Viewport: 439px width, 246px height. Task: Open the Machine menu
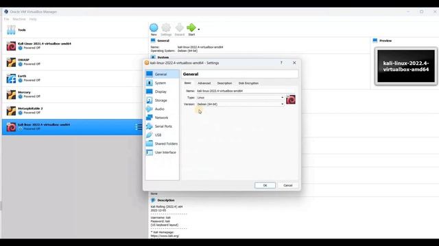coord(19,19)
